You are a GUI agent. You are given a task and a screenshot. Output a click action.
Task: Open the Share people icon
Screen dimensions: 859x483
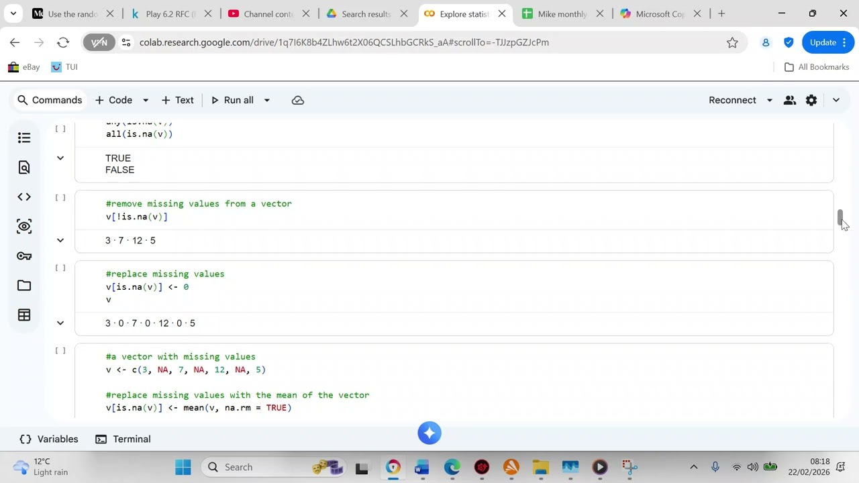point(790,100)
